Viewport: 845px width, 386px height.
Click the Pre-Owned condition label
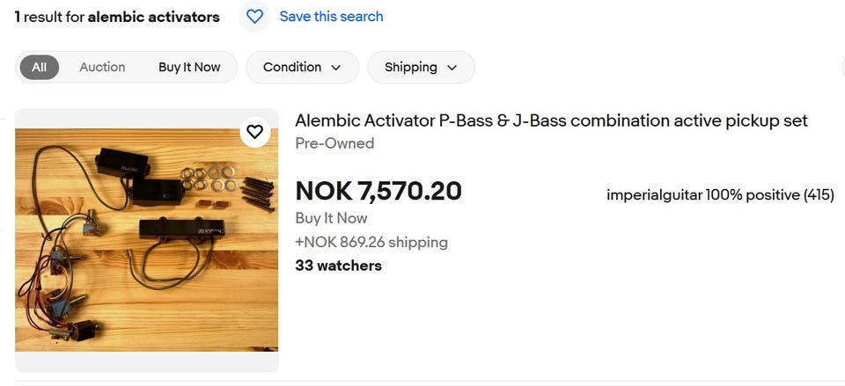tap(334, 143)
